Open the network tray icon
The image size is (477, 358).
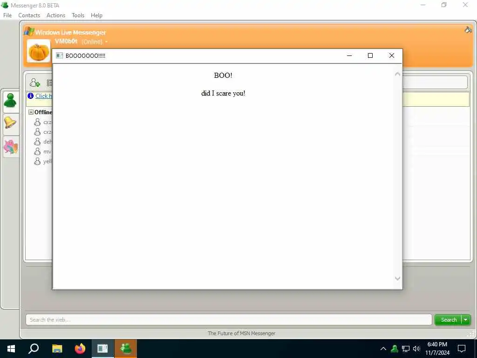[406, 349]
